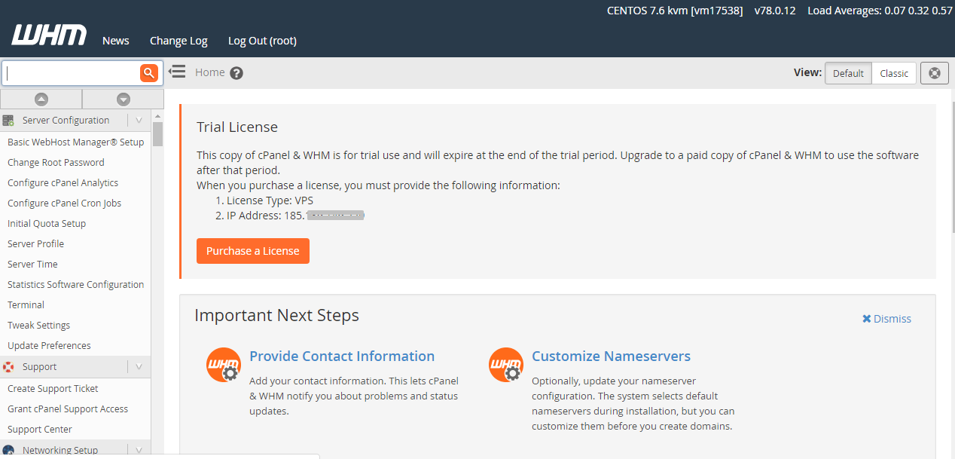
Task: Open Server Time
Action: coord(32,264)
